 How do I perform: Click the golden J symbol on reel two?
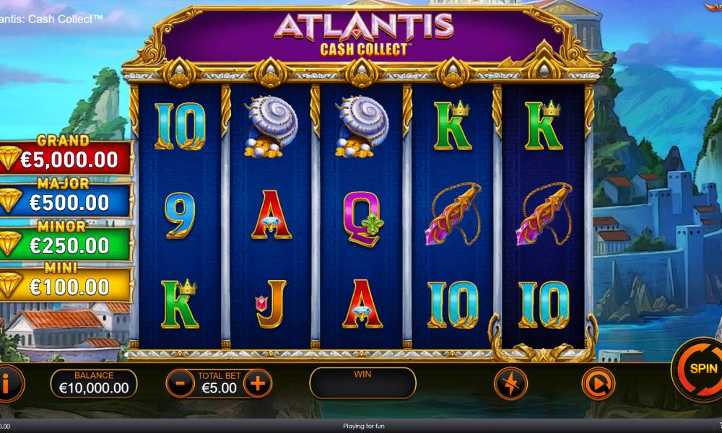click(271, 304)
